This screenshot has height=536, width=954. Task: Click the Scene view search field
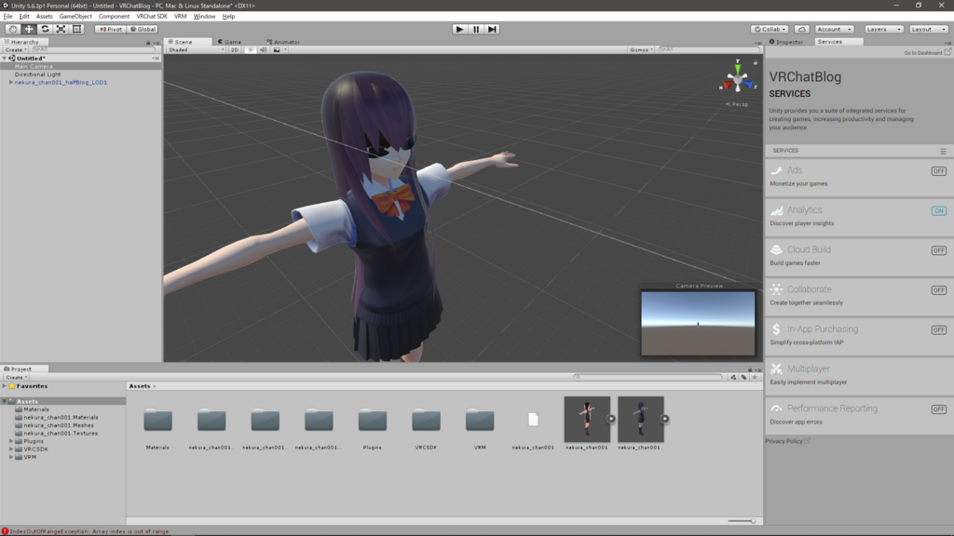click(x=708, y=50)
